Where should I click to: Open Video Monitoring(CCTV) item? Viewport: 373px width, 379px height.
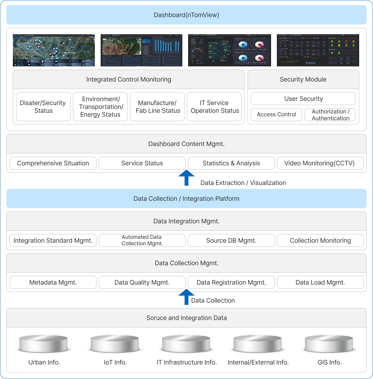pos(320,163)
